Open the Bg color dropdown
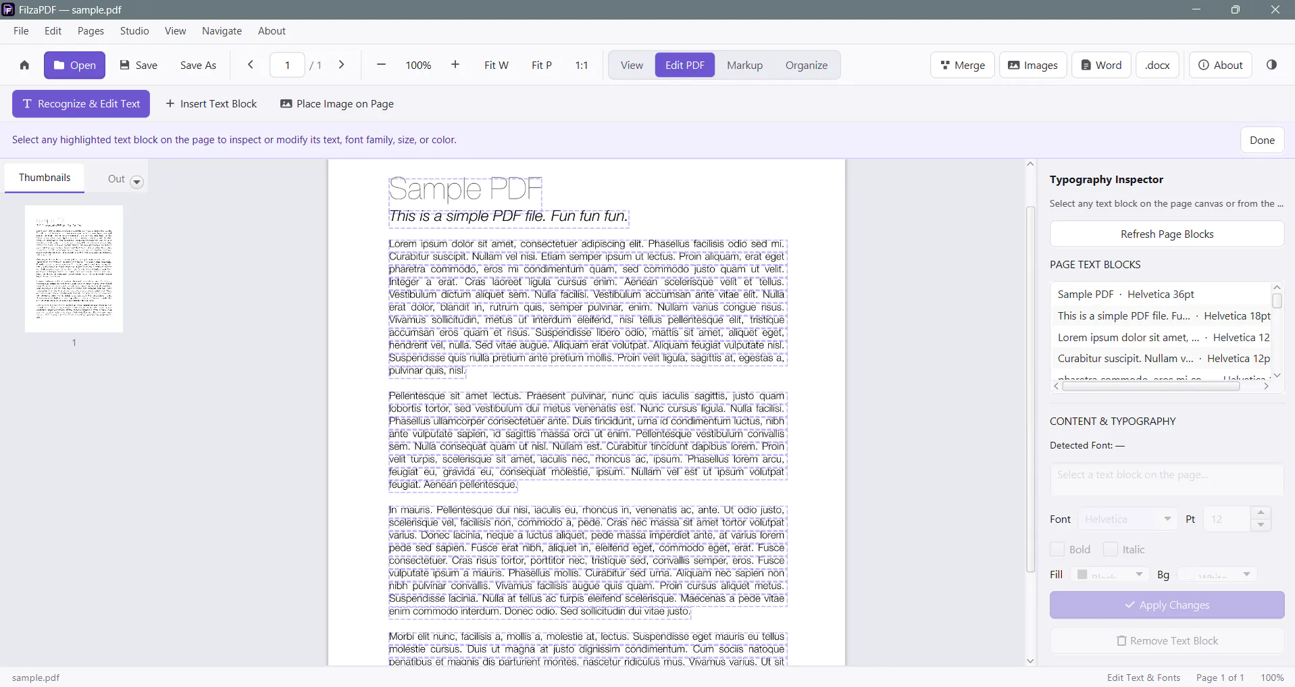Image resolution: width=1295 pixels, height=687 pixels. click(1217, 574)
